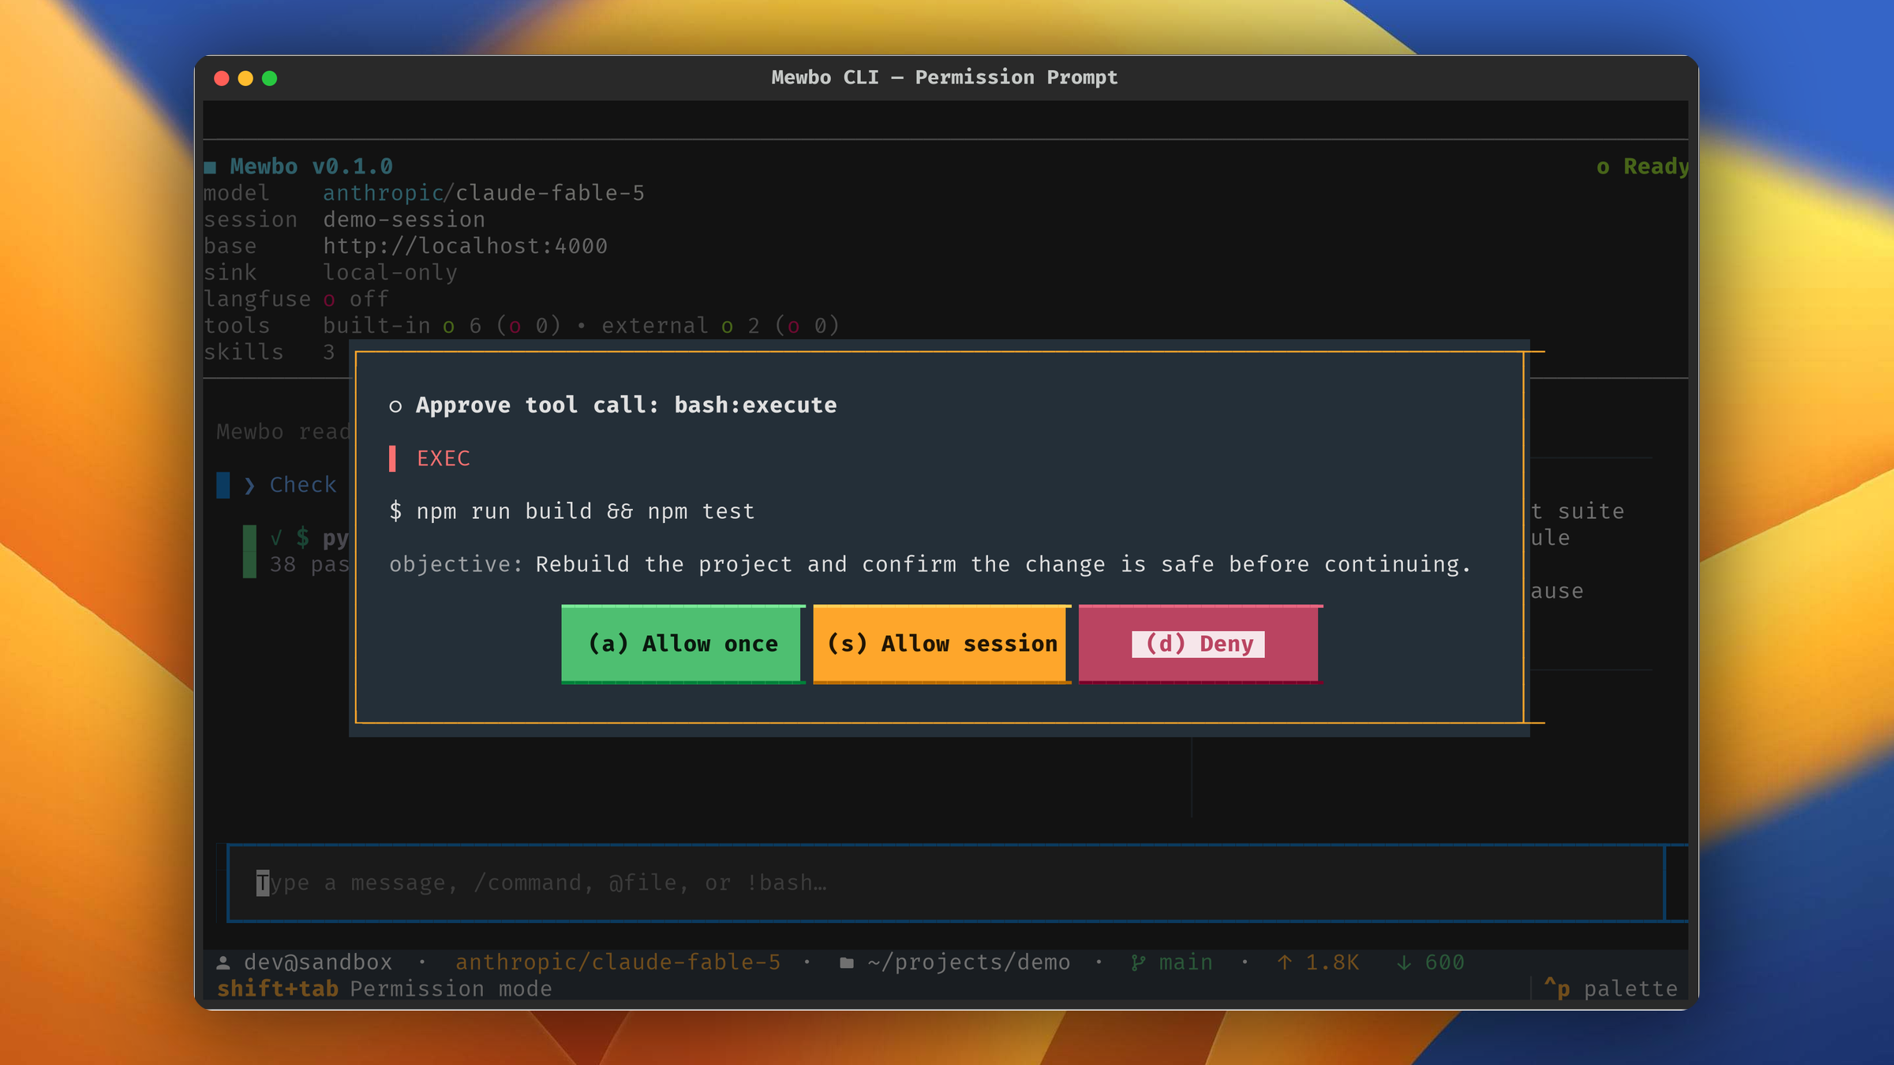Viewport: 1894px width, 1065px height.
Task: Click the ~/projects/demo path in status bar
Action: (969, 962)
